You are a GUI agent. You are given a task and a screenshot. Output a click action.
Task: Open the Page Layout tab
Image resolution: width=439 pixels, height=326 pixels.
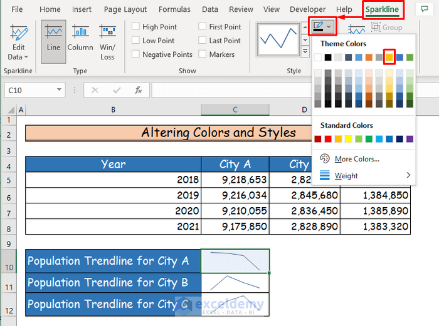pos(125,9)
